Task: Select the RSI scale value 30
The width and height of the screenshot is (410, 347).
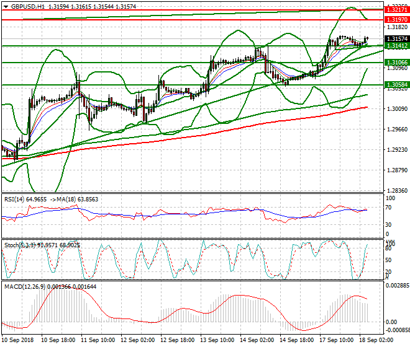Action: pyautogui.click(x=388, y=225)
